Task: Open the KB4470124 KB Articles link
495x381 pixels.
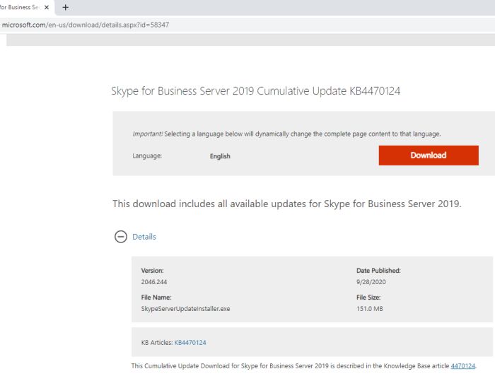Action: tap(190, 343)
